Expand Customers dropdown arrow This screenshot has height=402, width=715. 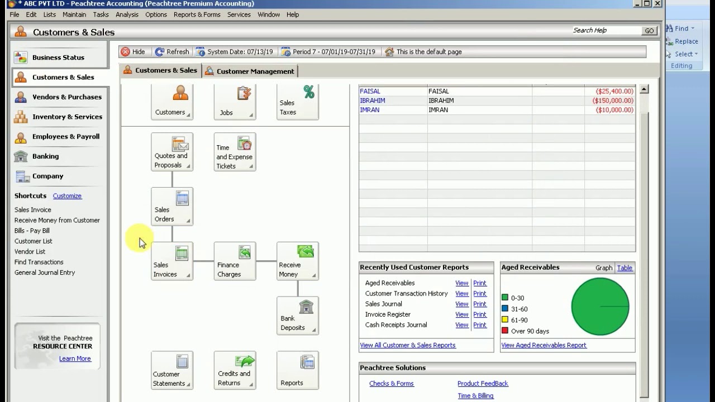[x=188, y=115]
